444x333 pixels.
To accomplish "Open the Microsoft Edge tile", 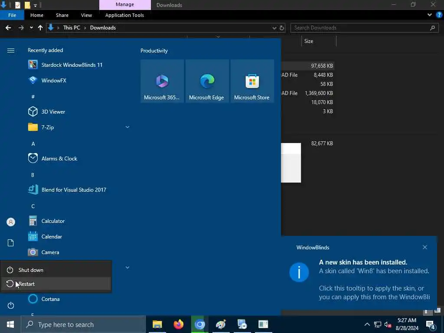I will point(207,81).
